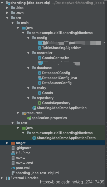Open the Database1Config.java file
Viewport: 107px width, 187px height.
click(60, 78)
